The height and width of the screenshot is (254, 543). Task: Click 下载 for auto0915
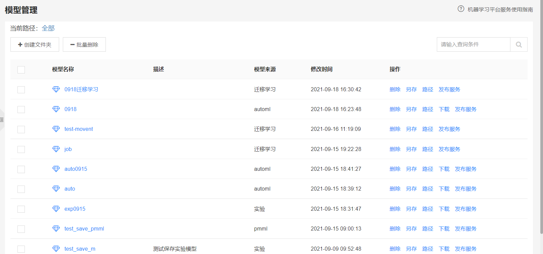(x=444, y=169)
